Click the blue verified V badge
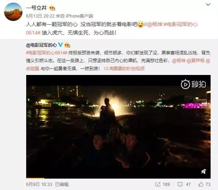218x190 pixels. click(60, 45)
